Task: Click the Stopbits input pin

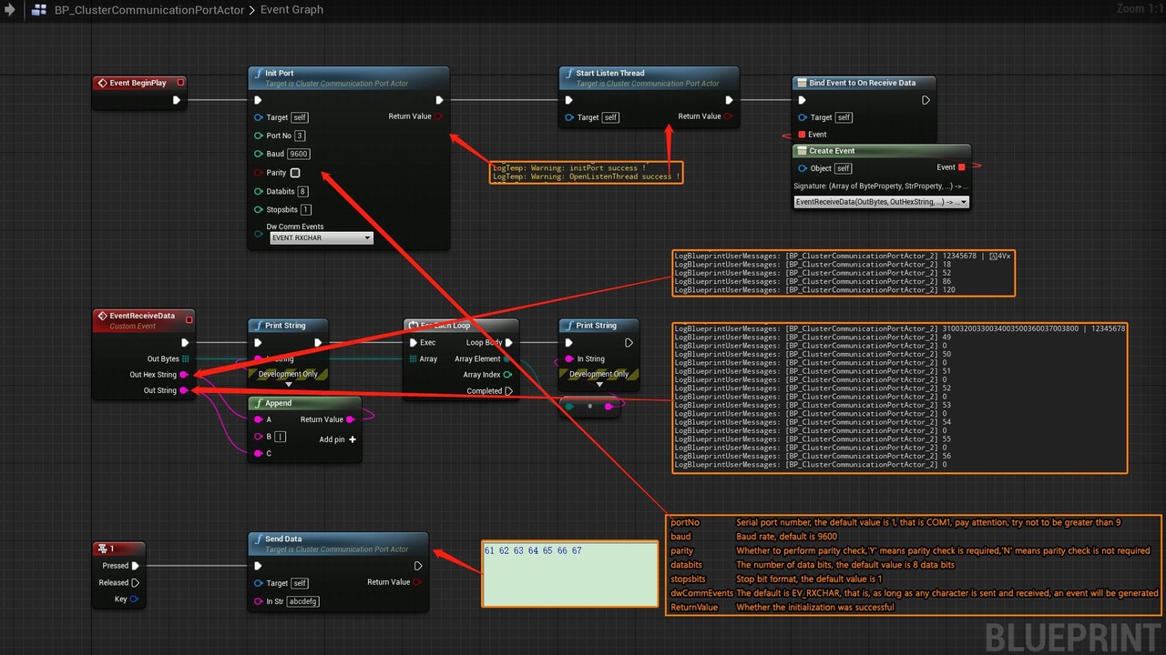Action: (x=259, y=210)
